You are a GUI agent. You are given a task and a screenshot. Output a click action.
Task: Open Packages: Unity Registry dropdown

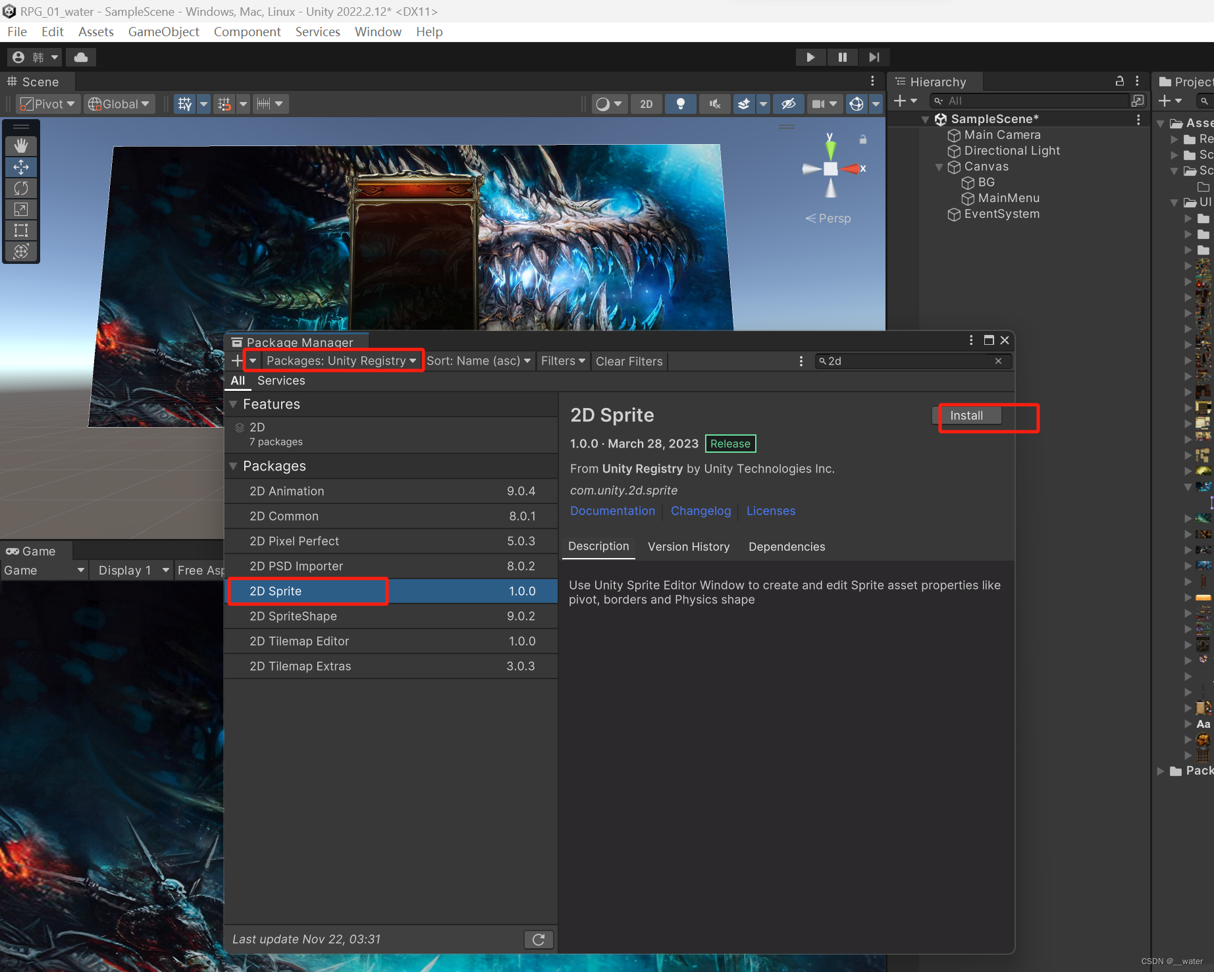click(x=341, y=361)
